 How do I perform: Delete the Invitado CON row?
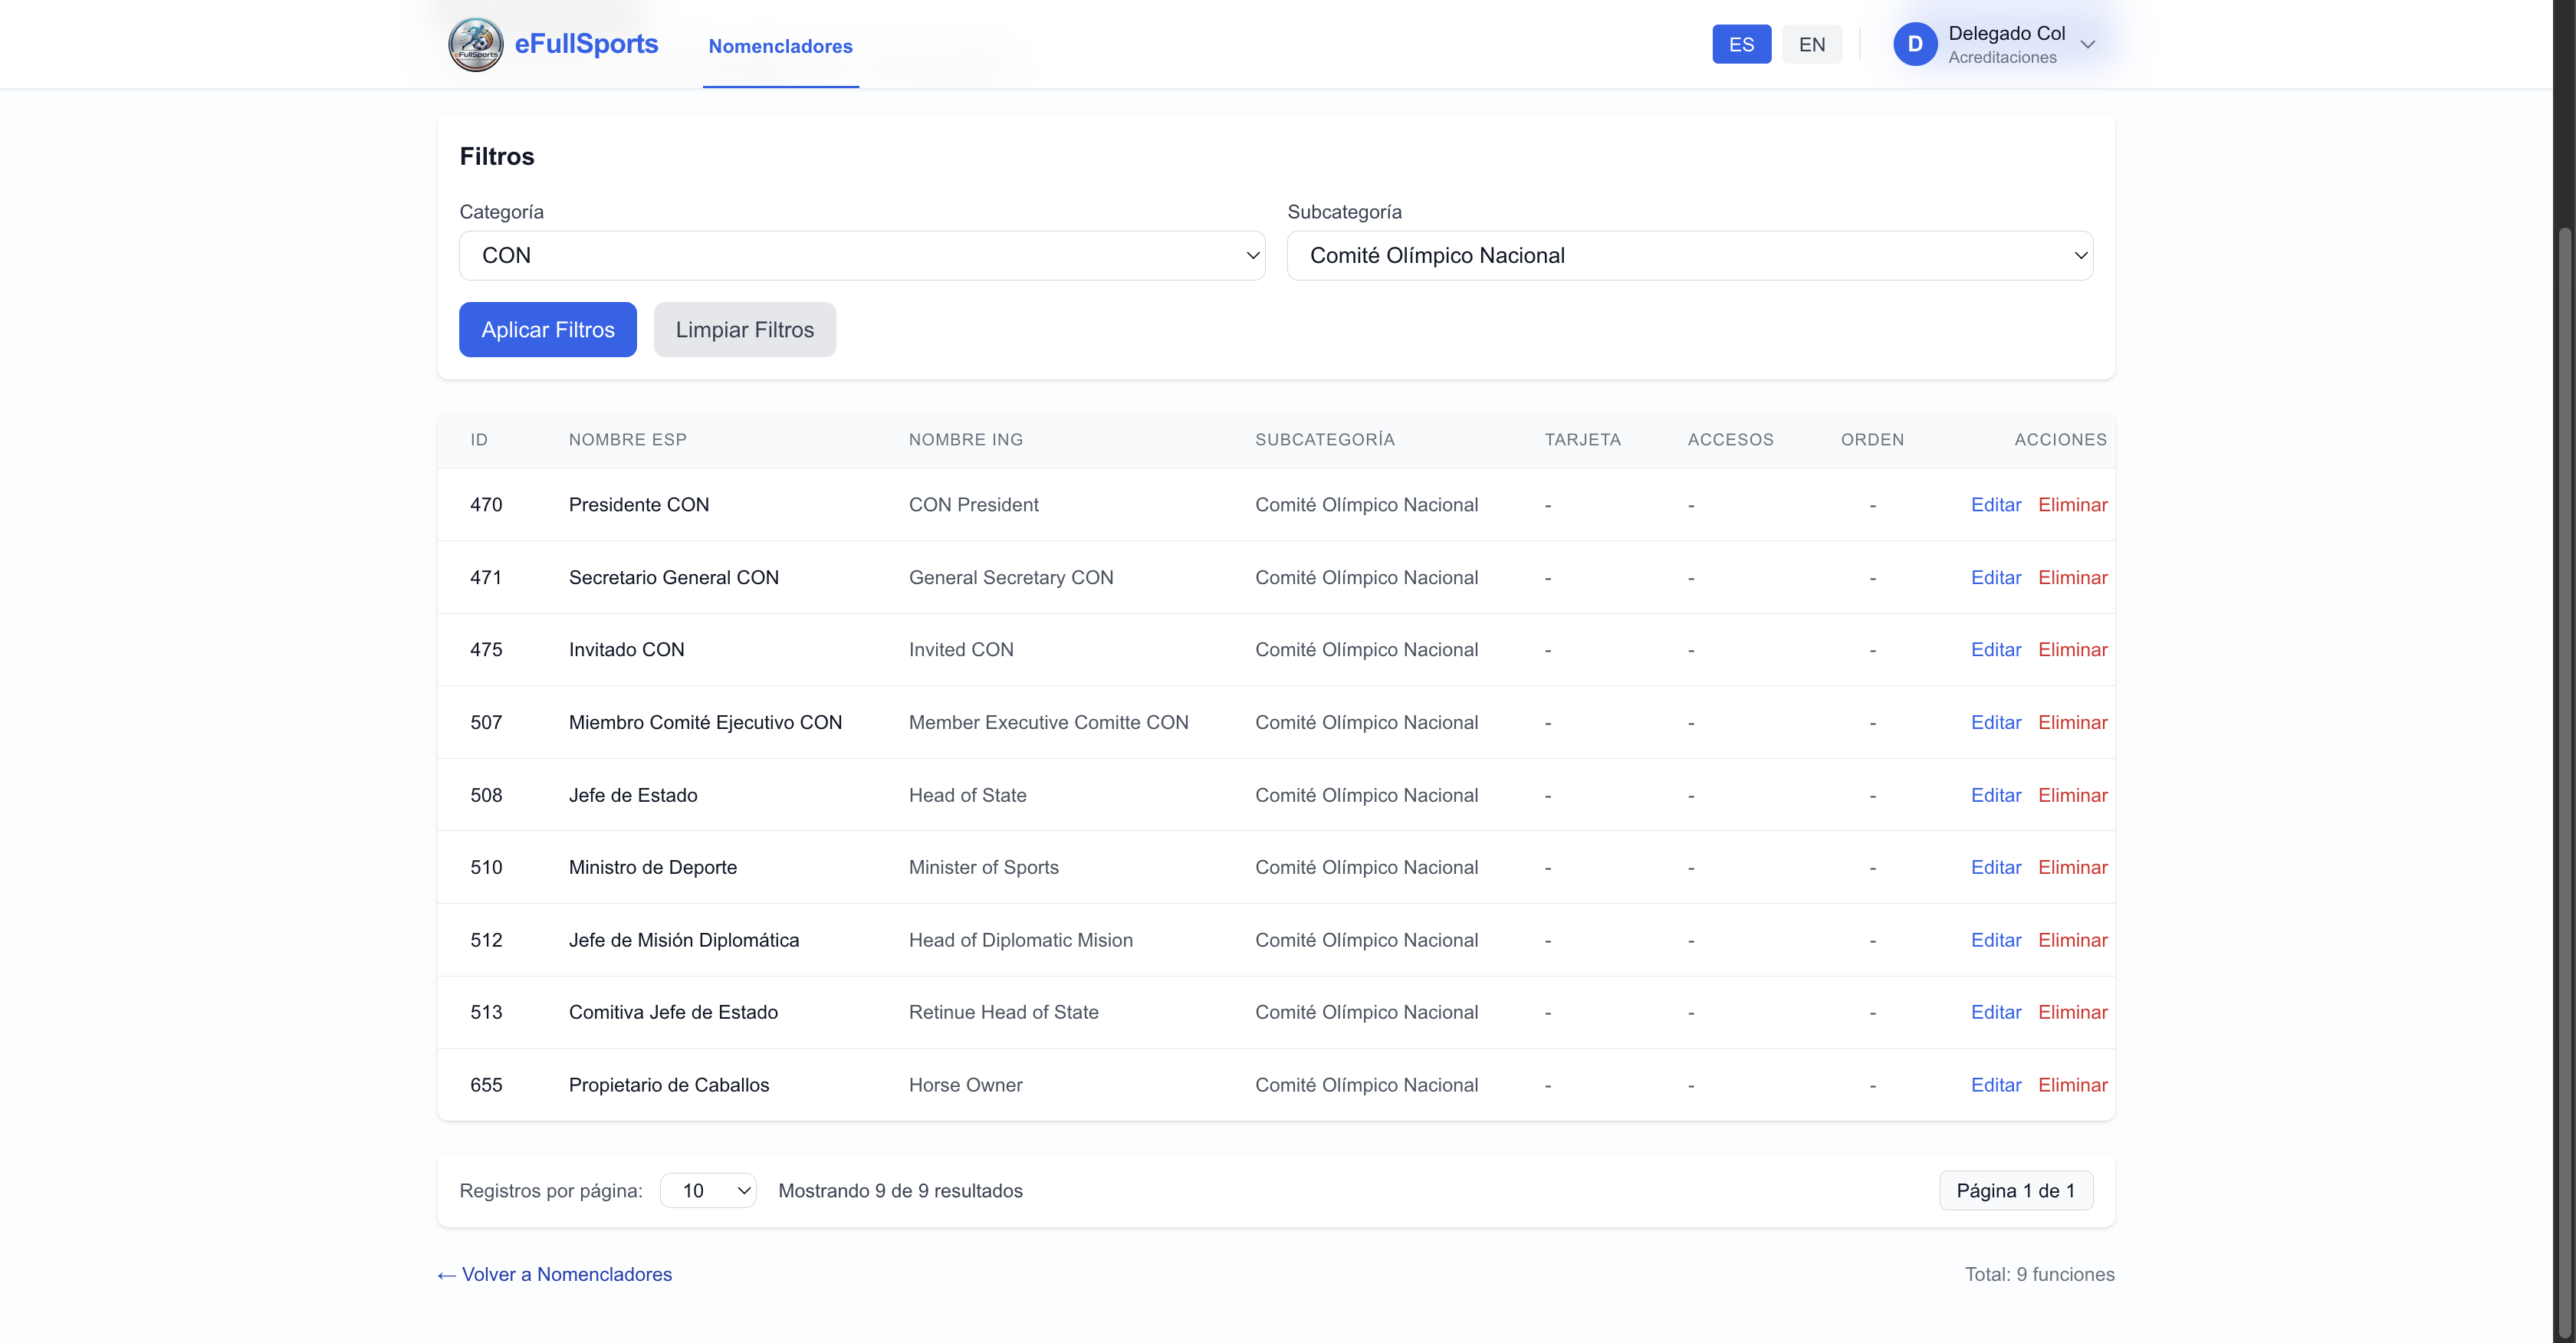point(2072,650)
